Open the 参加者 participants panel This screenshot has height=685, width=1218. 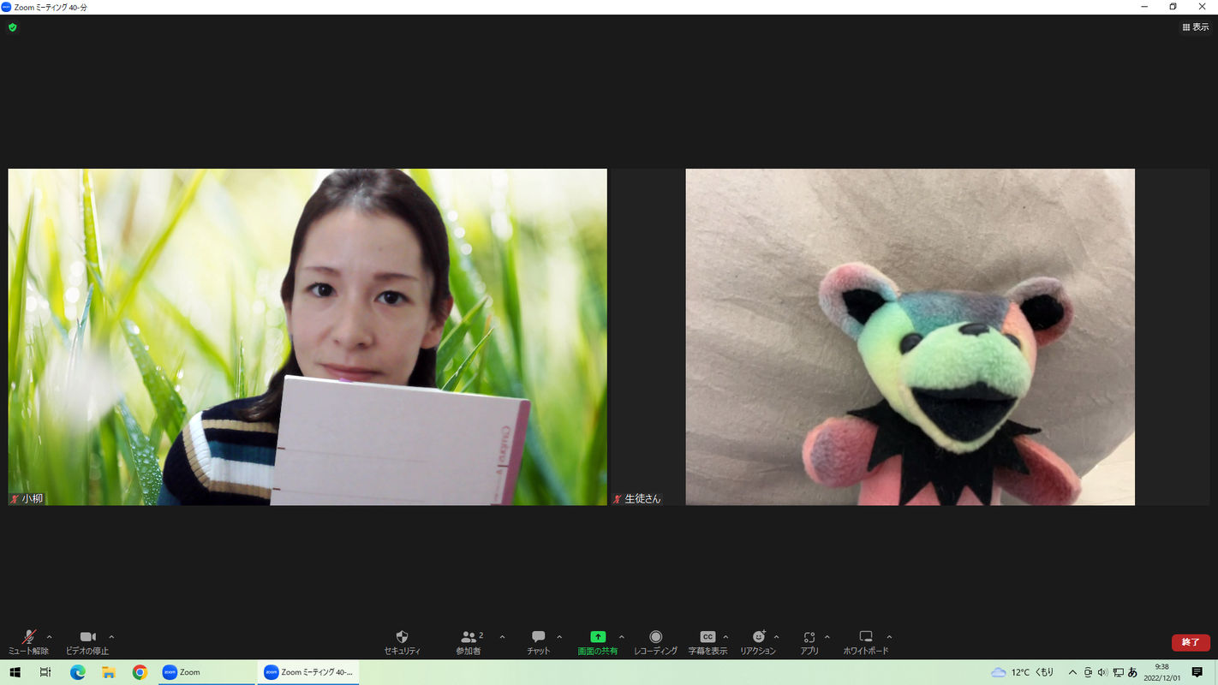tap(469, 642)
